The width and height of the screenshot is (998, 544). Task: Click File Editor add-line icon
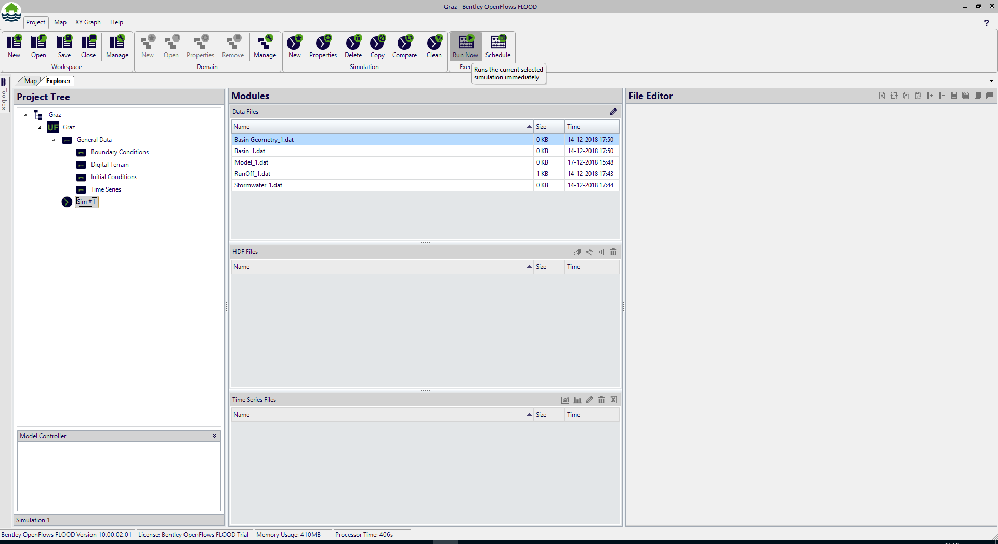click(x=930, y=96)
